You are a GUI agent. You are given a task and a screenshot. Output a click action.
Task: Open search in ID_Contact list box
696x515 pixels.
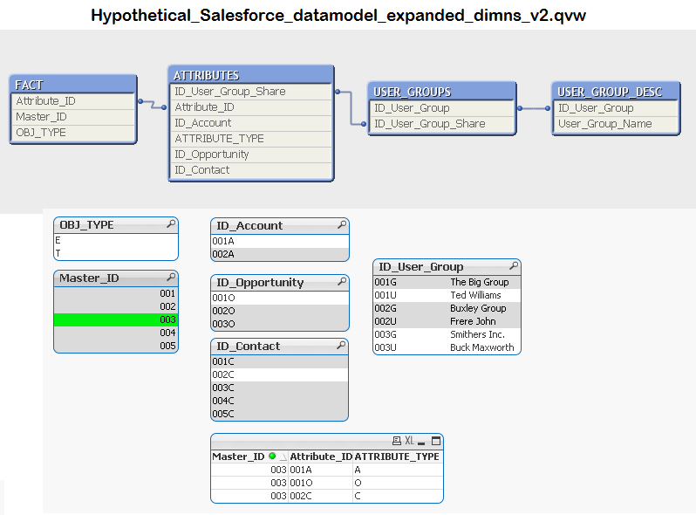click(x=341, y=346)
